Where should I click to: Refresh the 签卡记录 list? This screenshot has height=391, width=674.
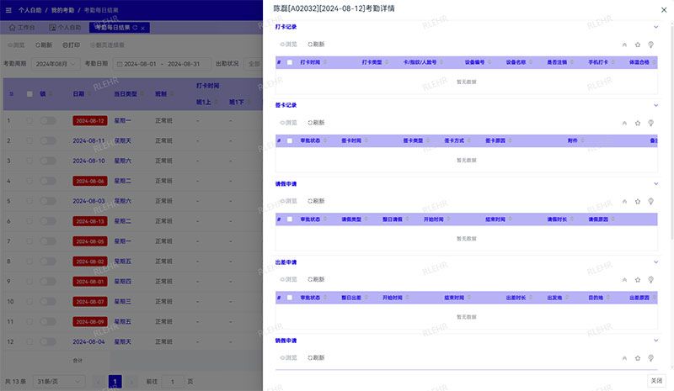click(x=316, y=123)
